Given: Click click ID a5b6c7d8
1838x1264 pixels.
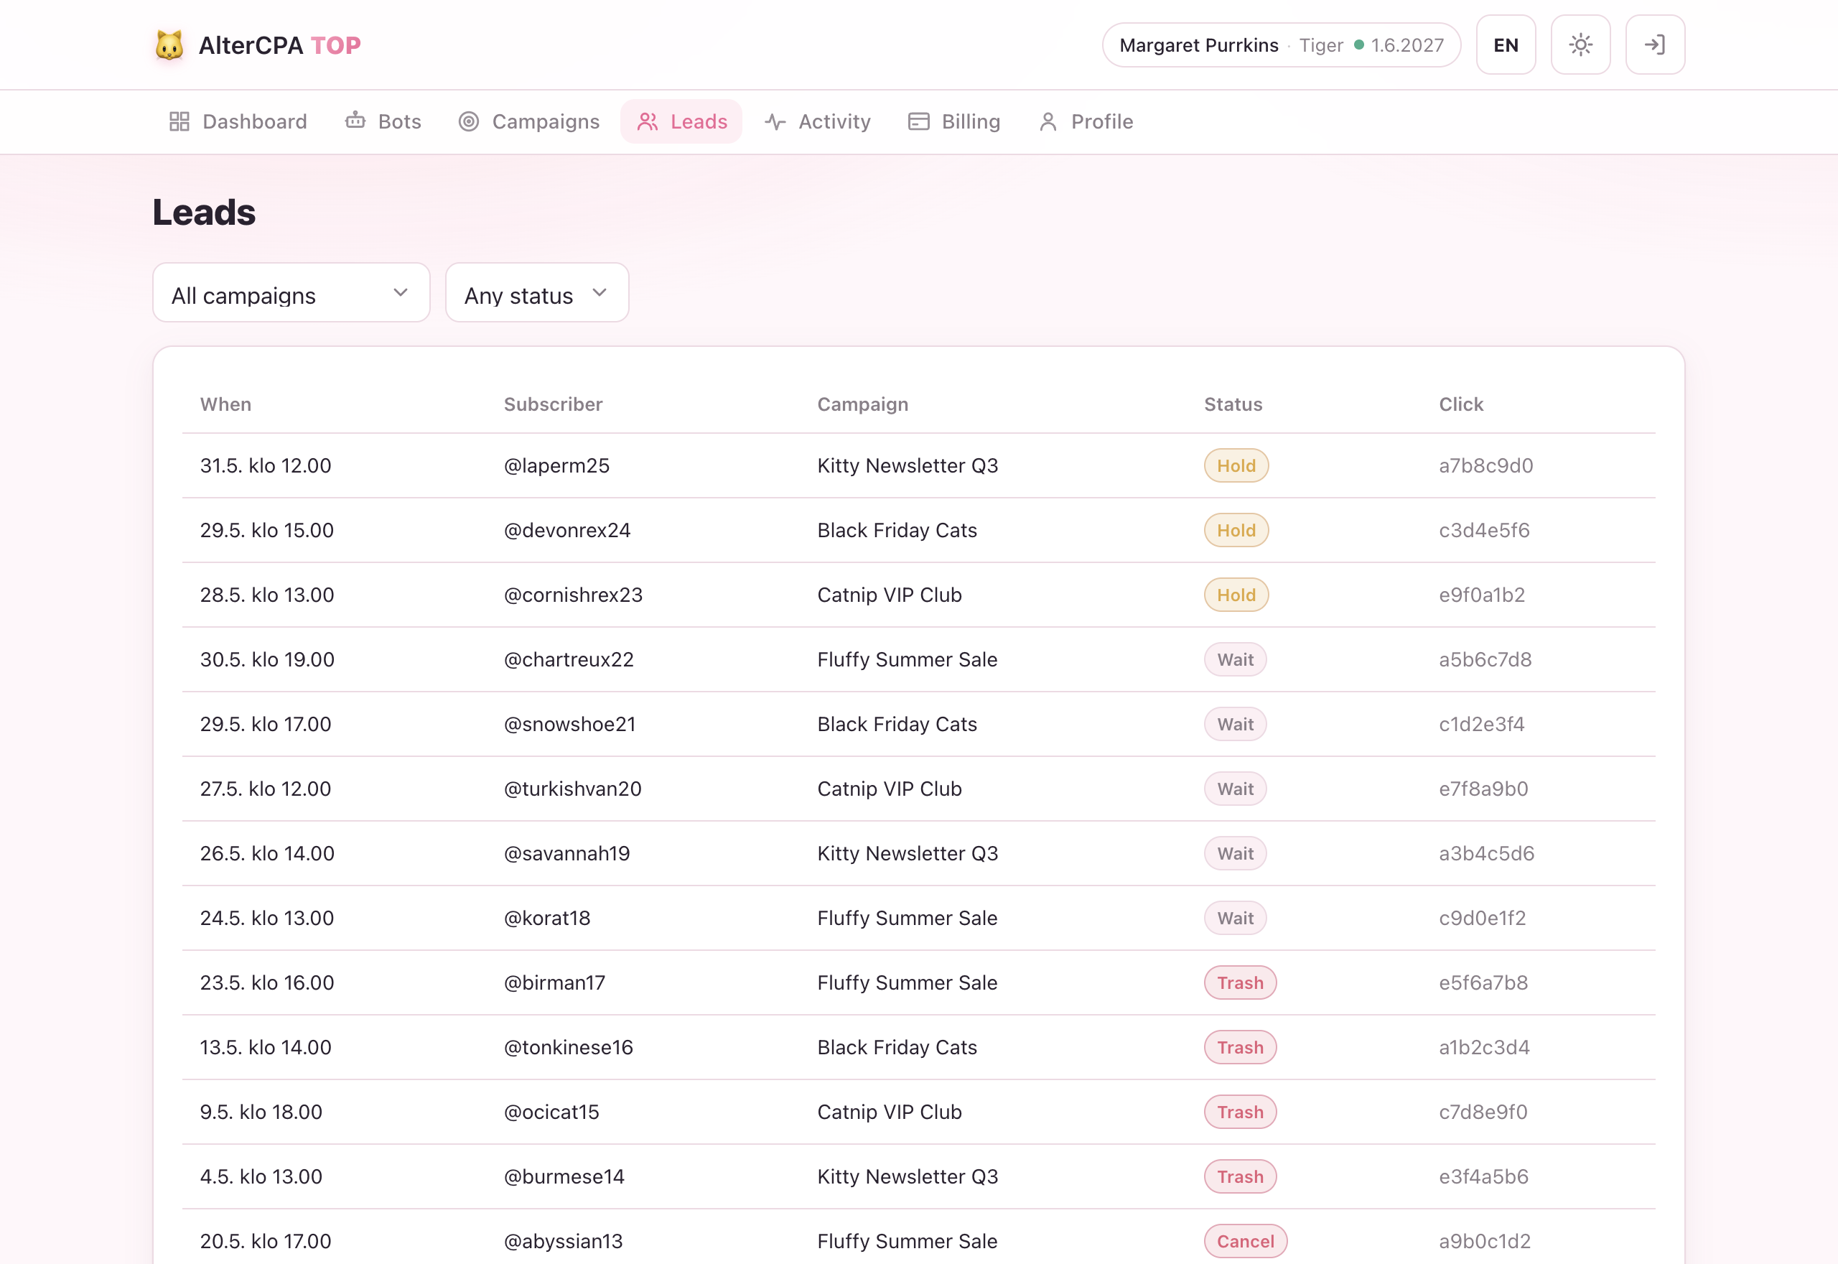Looking at the screenshot, I should click(1485, 660).
